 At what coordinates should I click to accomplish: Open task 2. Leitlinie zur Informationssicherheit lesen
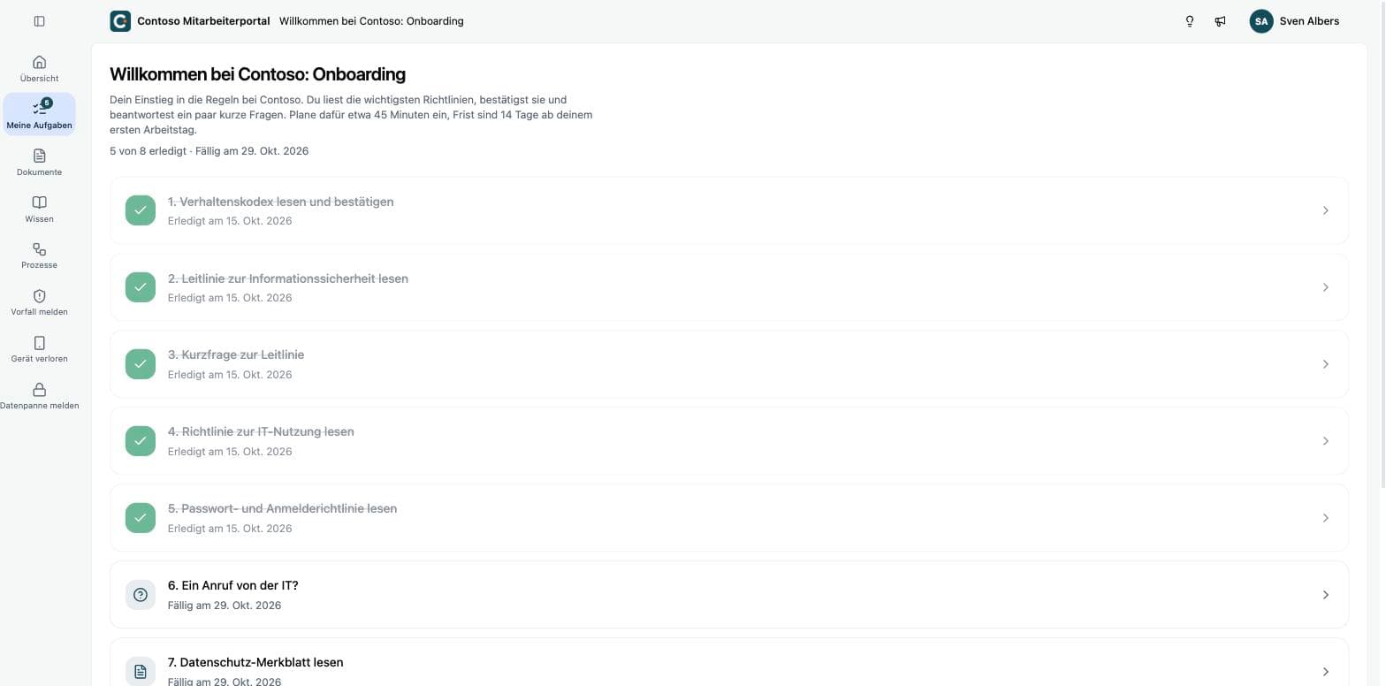729,287
